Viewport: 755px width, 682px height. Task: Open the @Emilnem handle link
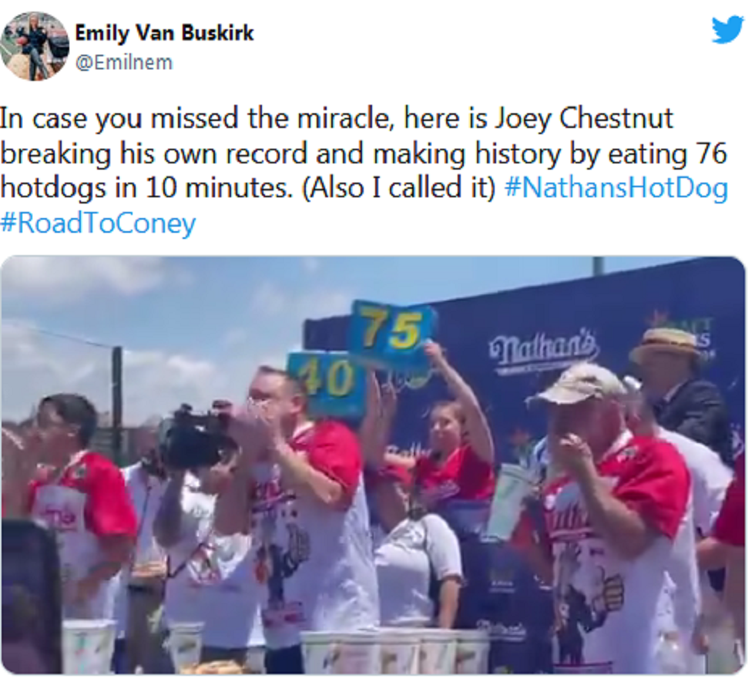pos(124,62)
